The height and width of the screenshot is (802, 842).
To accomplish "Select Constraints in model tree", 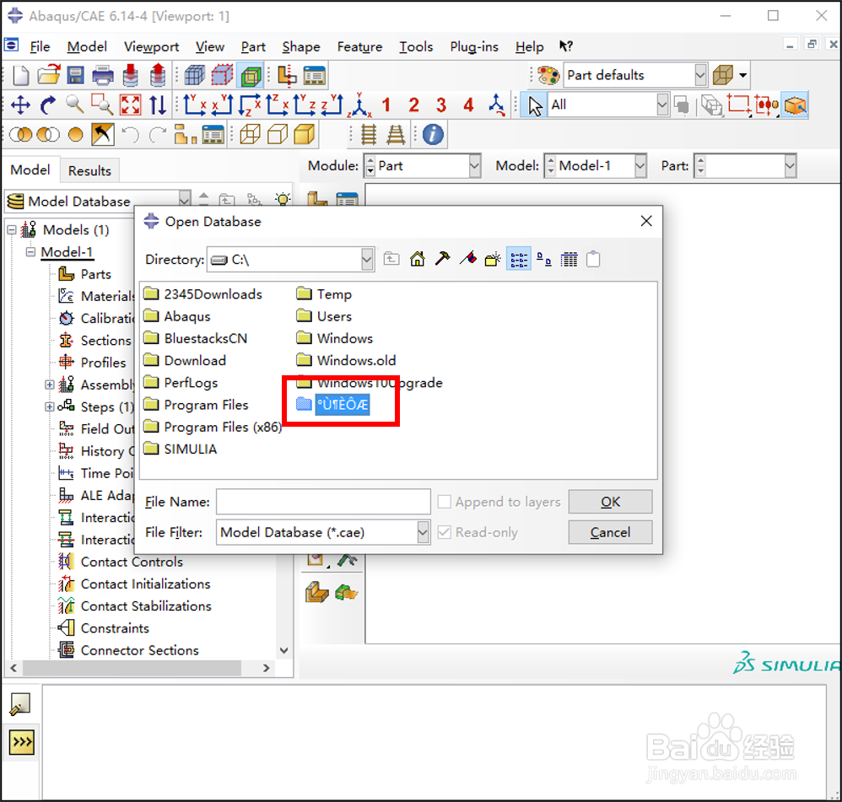I will (103, 628).
